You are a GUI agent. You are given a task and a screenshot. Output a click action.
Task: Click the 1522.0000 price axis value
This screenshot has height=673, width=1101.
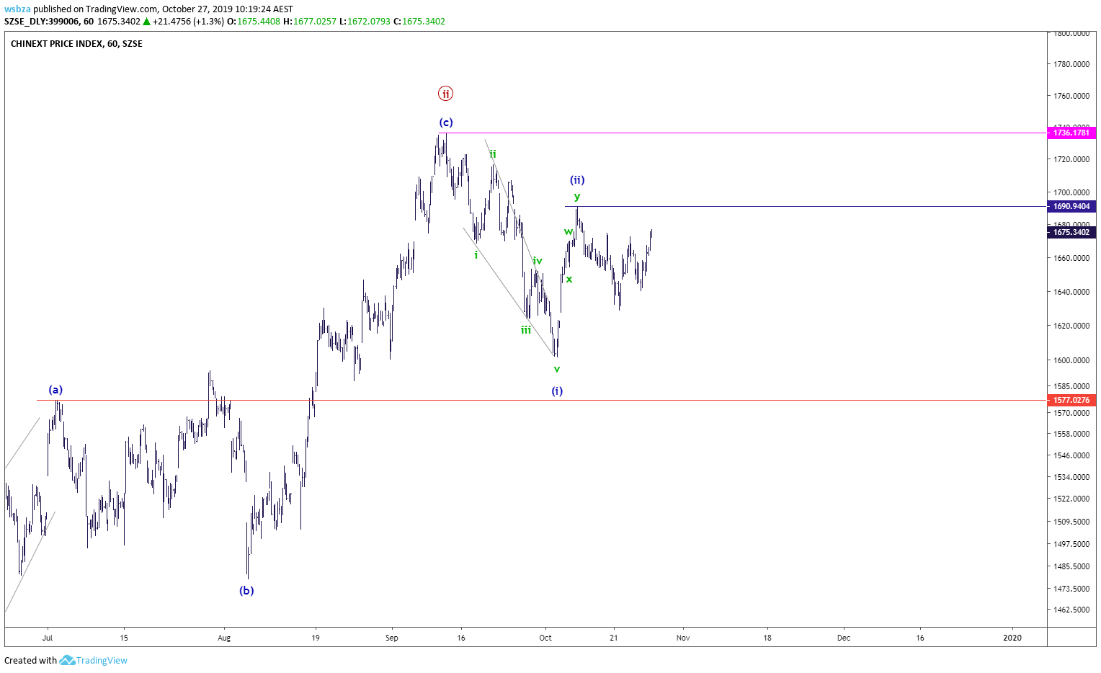click(1071, 499)
